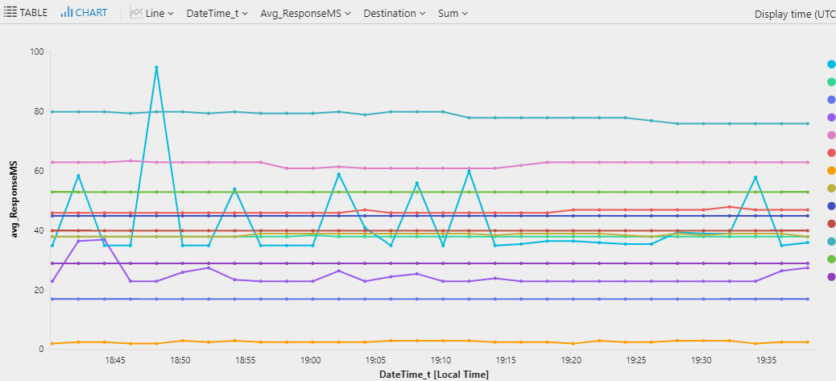Open the Line chart type dropdown

point(152,14)
